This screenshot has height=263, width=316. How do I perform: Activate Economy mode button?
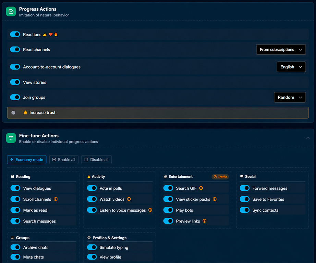pyautogui.click(x=27, y=160)
